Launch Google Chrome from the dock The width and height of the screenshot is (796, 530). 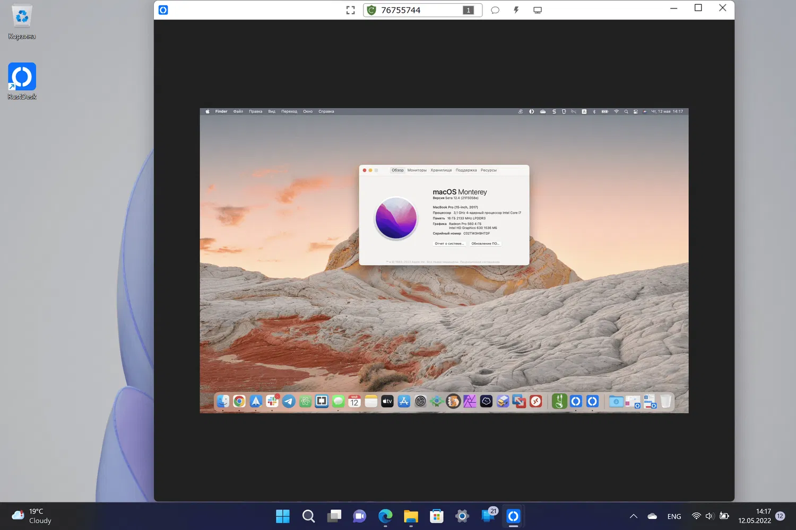click(x=239, y=401)
